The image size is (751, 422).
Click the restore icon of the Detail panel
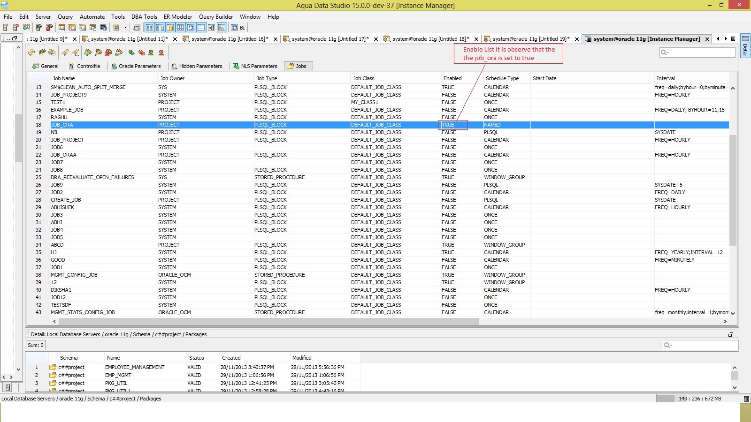pos(731,334)
